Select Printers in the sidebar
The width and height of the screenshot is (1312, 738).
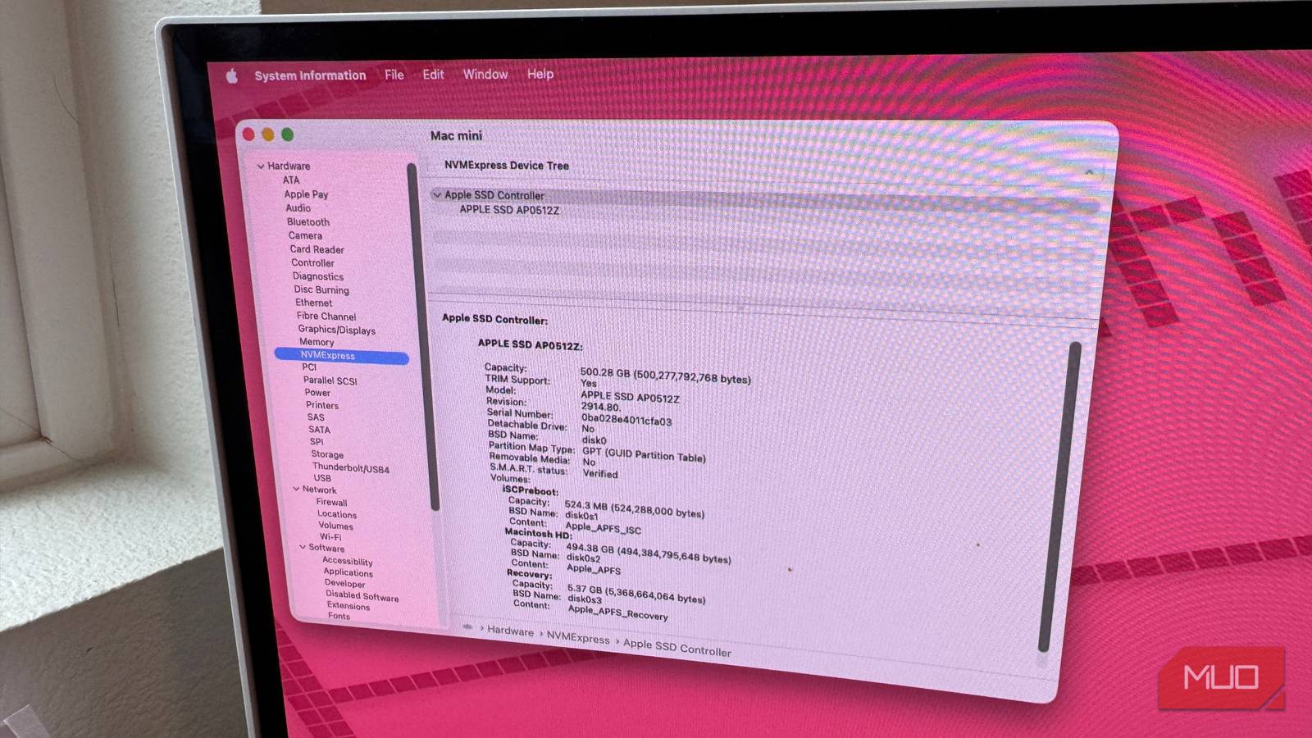pos(322,405)
